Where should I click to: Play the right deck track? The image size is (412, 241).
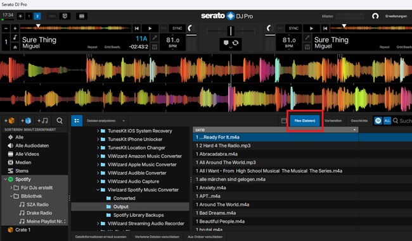(311, 28)
